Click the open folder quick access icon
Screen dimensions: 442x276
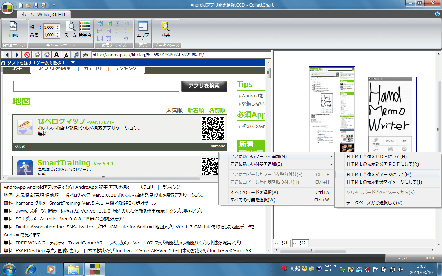[x=29, y=5]
